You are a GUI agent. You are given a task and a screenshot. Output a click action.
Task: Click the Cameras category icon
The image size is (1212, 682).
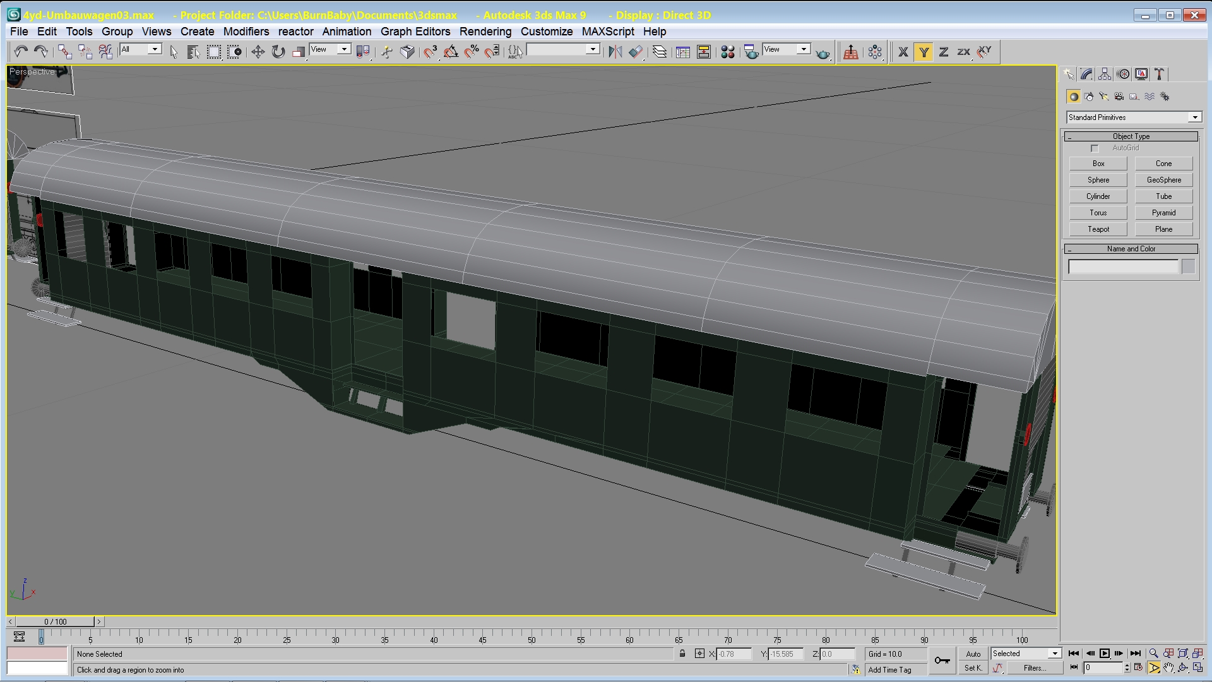pyautogui.click(x=1119, y=97)
